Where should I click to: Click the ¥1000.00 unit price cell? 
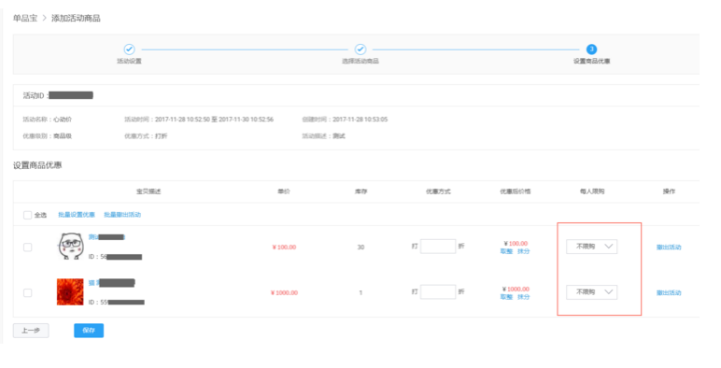(284, 292)
